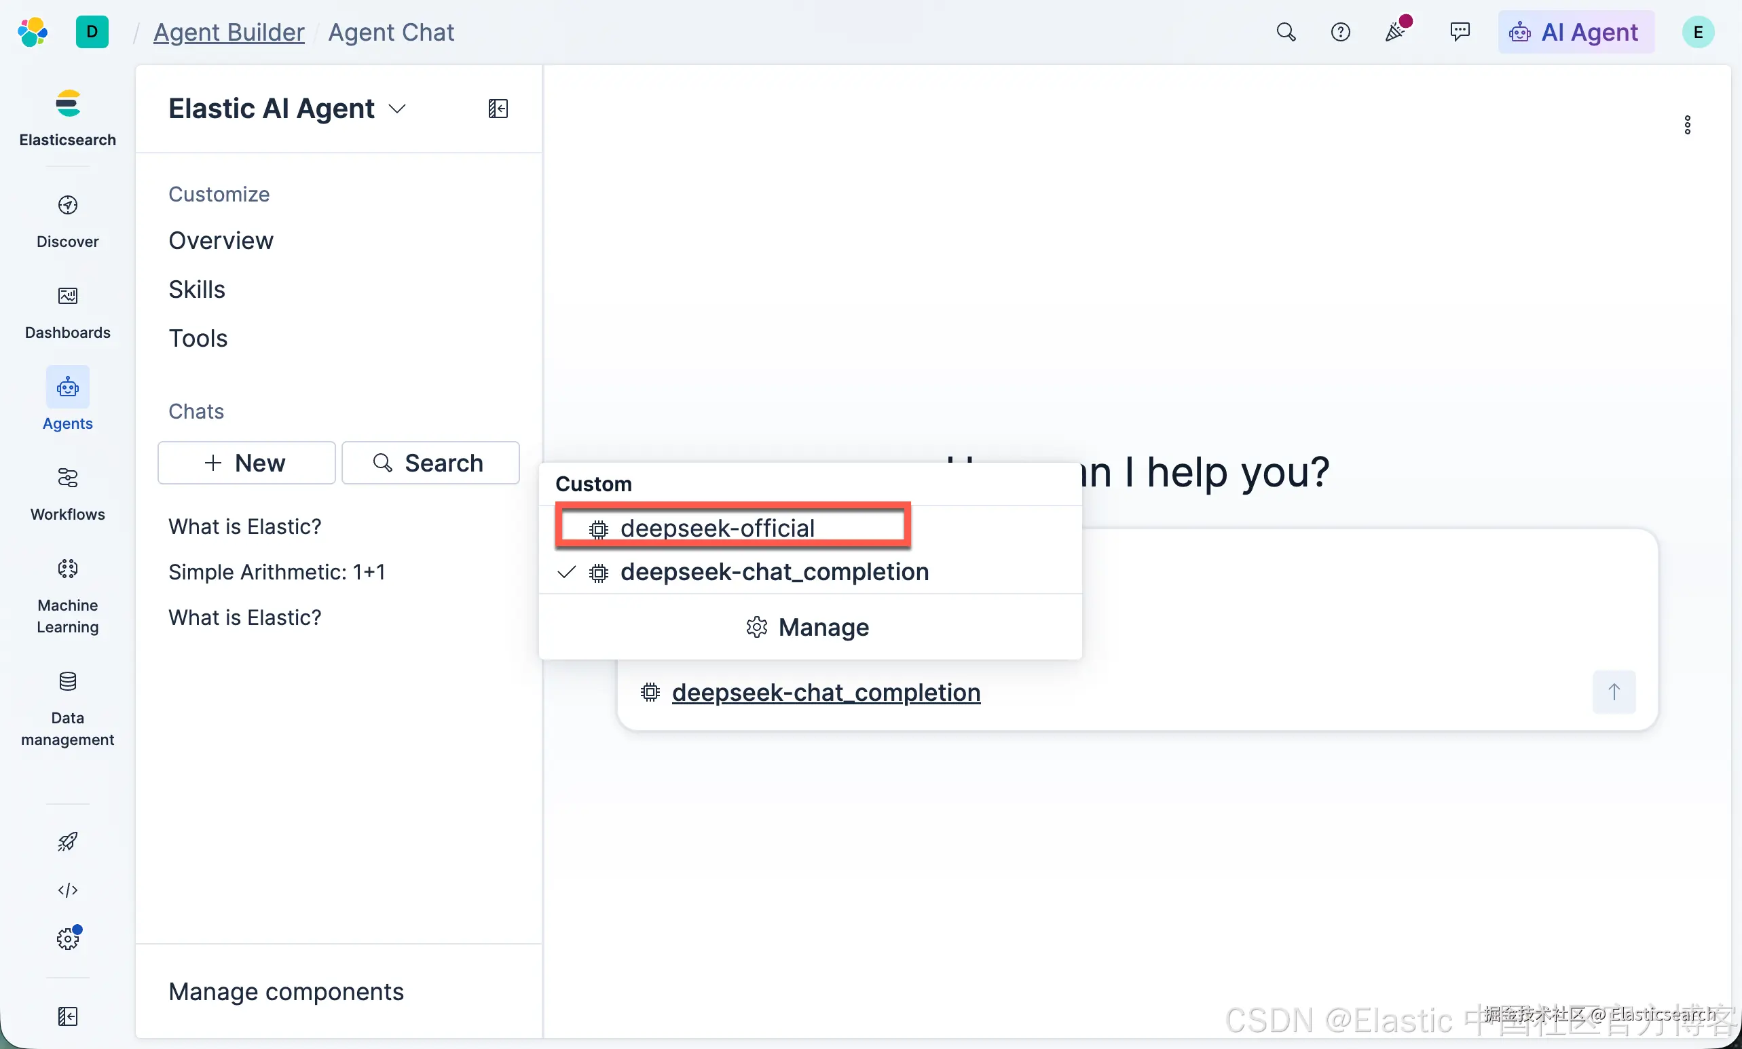
Task: Open the deepseek-chat_completion connector selector
Action: coord(810,692)
